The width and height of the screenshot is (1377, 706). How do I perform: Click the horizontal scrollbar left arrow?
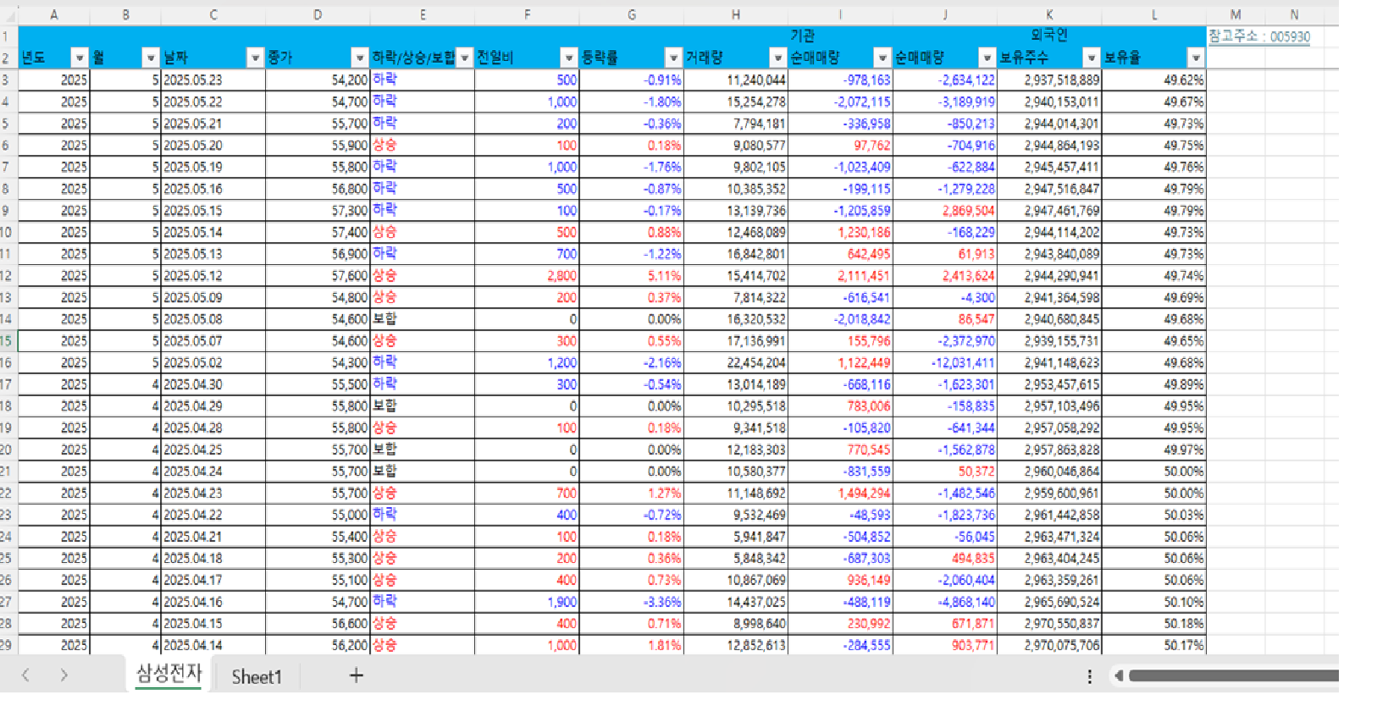[1119, 676]
